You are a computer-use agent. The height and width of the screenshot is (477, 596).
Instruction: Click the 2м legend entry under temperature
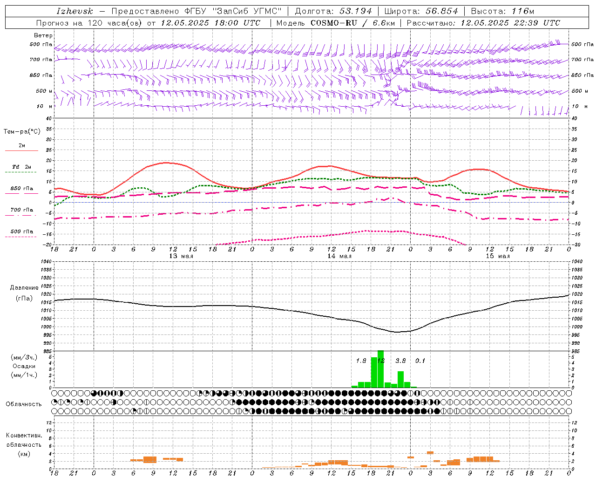point(22,145)
